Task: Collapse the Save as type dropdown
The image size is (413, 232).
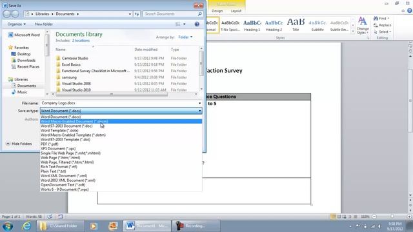Action: click(x=199, y=111)
